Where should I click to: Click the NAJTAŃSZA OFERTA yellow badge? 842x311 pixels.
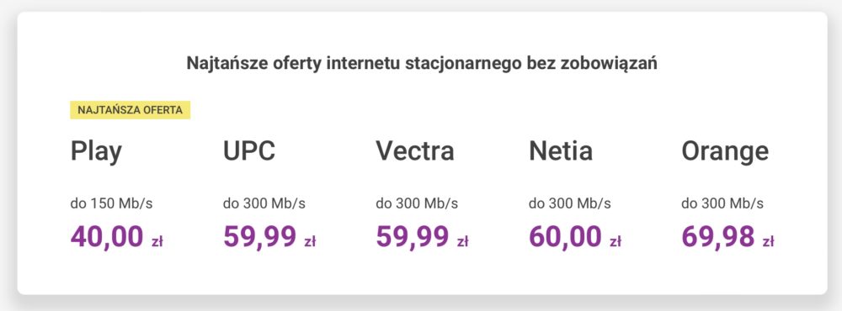tap(131, 110)
